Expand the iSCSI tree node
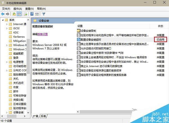This screenshot has height=123, width=169. (7, 28)
